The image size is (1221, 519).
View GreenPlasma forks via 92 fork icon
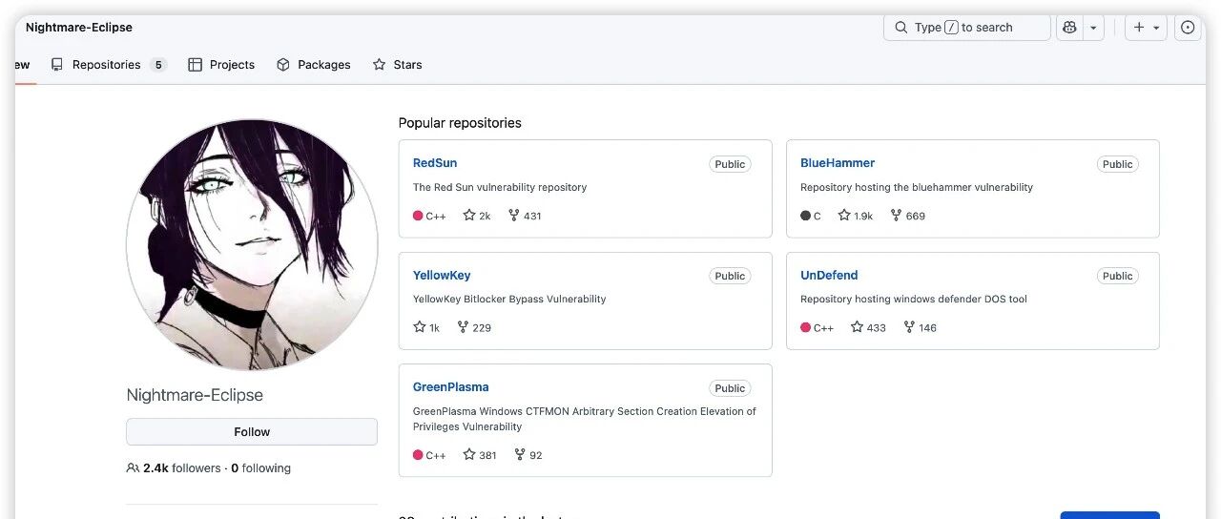pyautogui.click(x=528, y=455)
